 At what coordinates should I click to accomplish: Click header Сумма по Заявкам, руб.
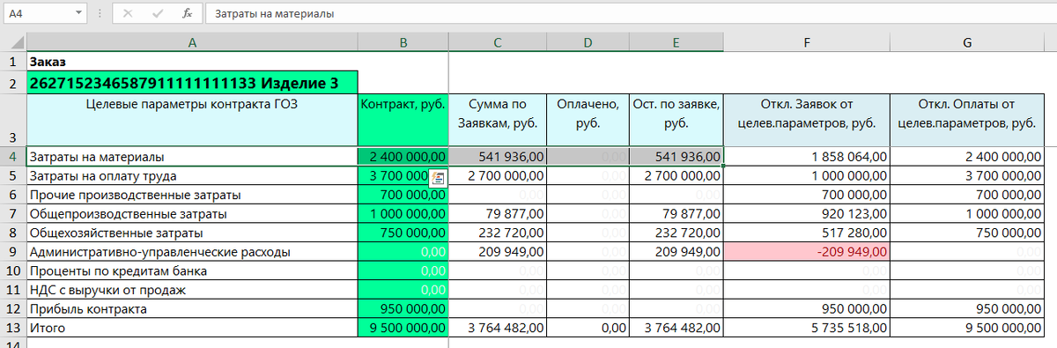pyautogui.click(x=497, y=120)
